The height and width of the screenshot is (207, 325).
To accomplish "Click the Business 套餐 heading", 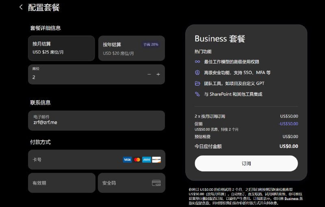I will click(x=220, y=38).
